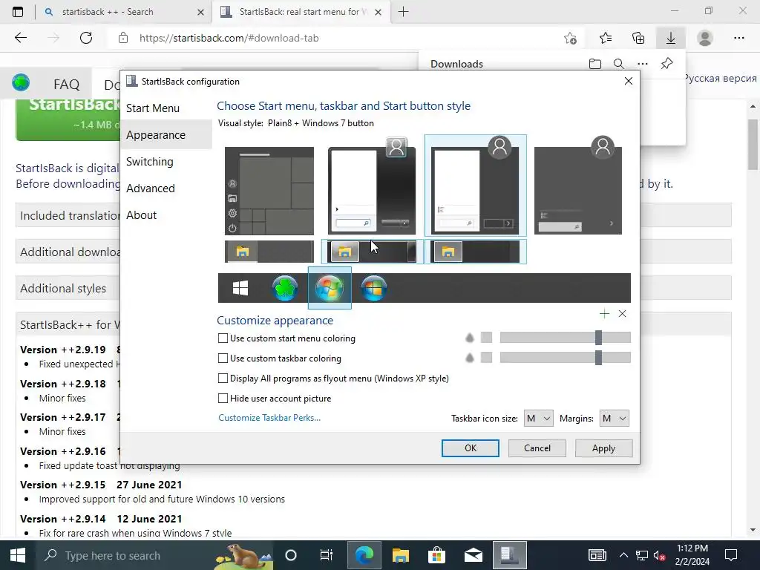Select the middle glossy taskbar style thumbnail

click(372, 252)
